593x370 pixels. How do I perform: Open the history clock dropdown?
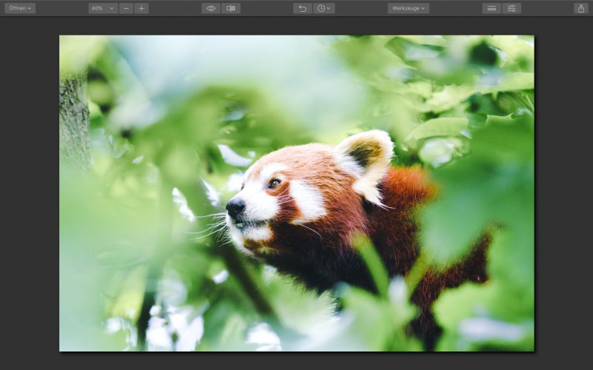coord(324,8)
